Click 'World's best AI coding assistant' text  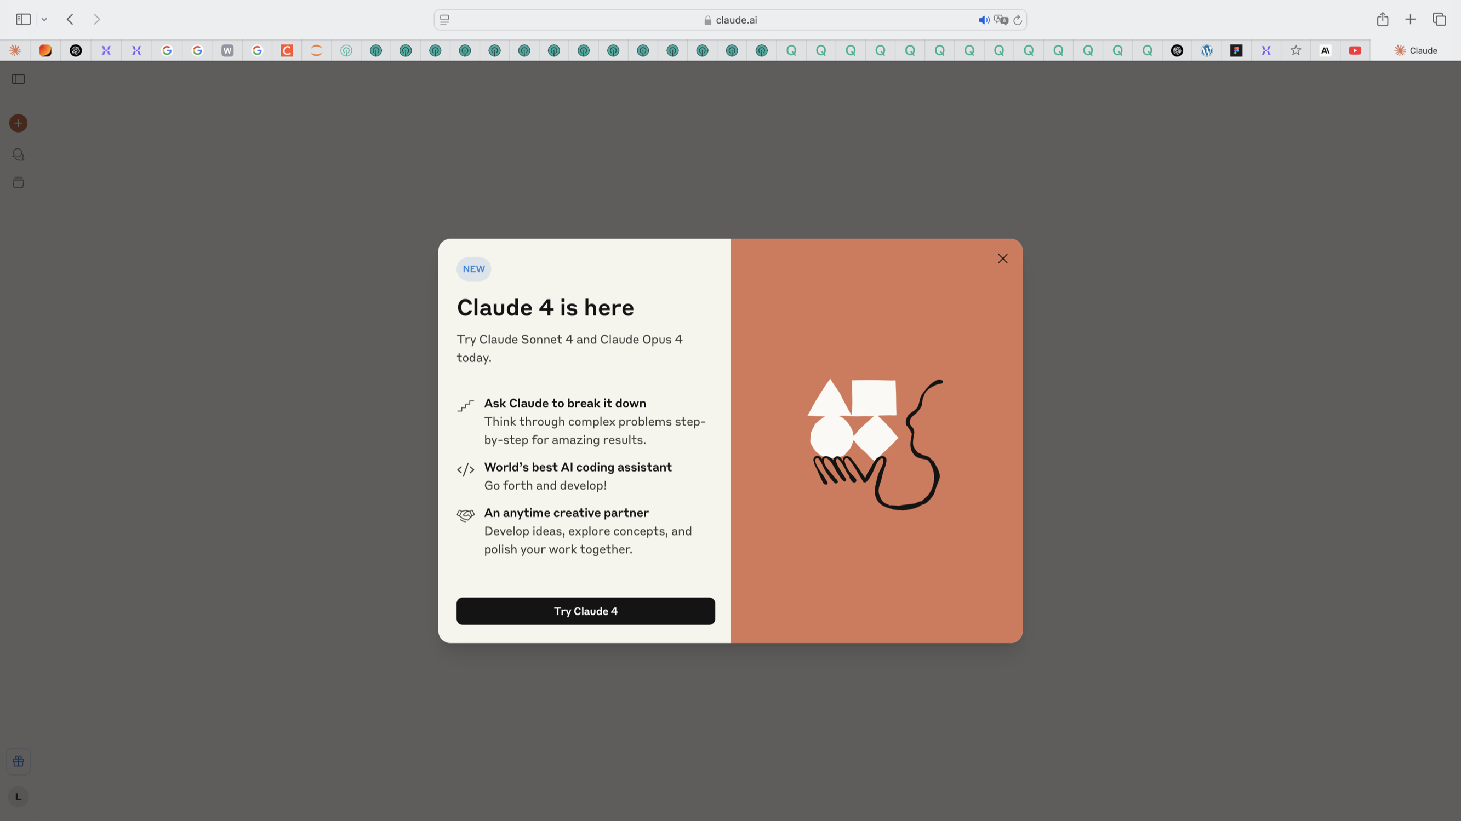(x=578, y=467)
